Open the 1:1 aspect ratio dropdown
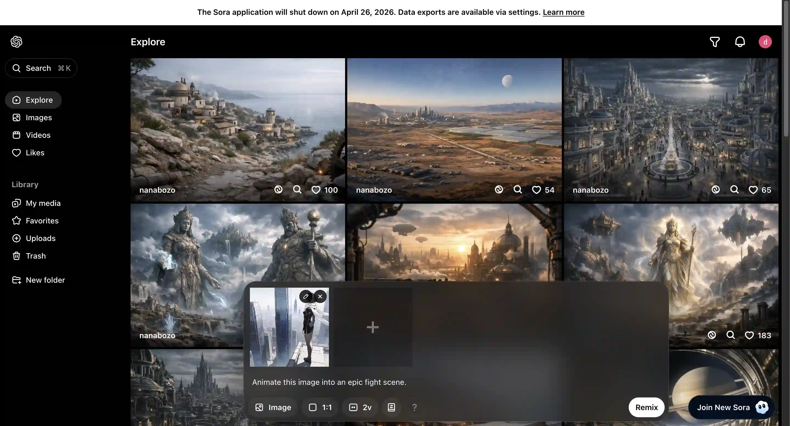 [x=320, y=407]
